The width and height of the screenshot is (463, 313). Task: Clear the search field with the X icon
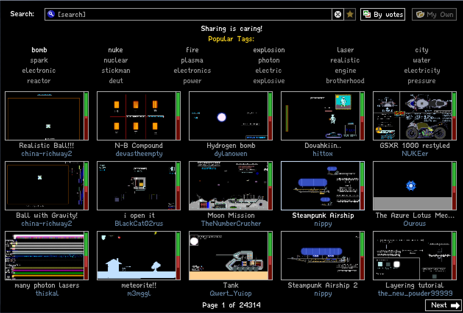[x=337, y=14]
